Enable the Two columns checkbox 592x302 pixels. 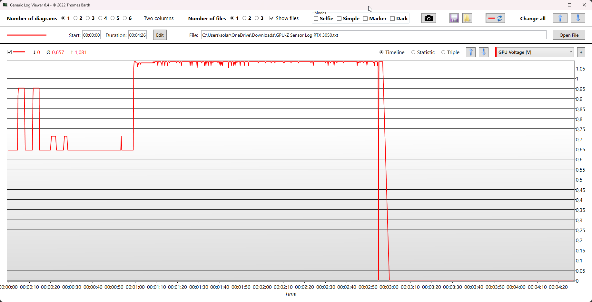tap(140, 18)
